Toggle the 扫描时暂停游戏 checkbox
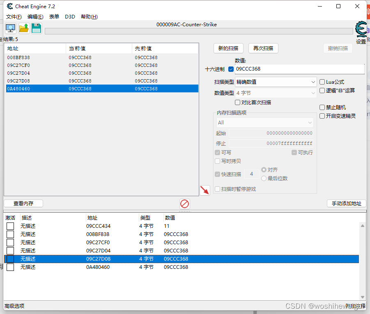 218,189
